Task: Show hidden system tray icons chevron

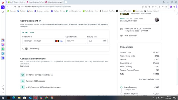Action: tap(154, 98)
